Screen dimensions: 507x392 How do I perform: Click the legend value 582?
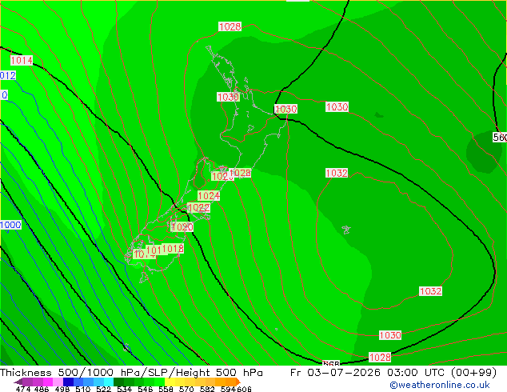click(x=207, y=389)
